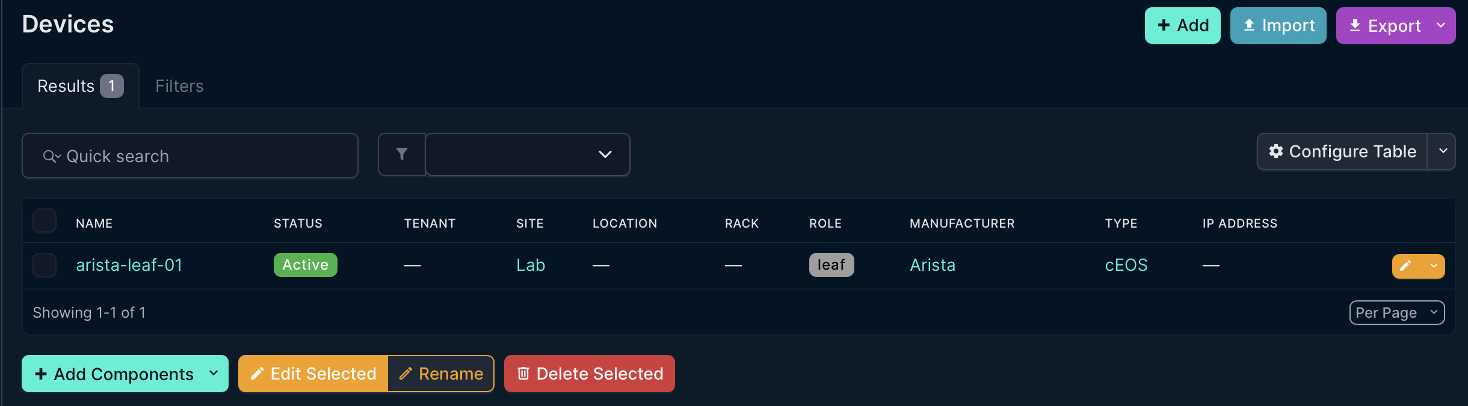Switch to the Results tab

coord(81,86)
